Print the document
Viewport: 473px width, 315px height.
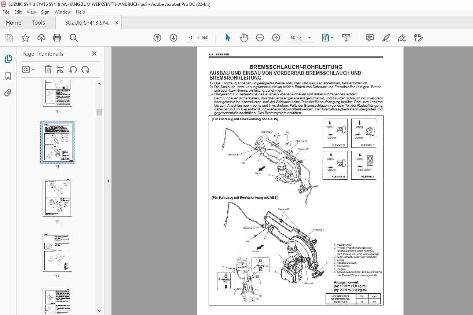point(57,38)
